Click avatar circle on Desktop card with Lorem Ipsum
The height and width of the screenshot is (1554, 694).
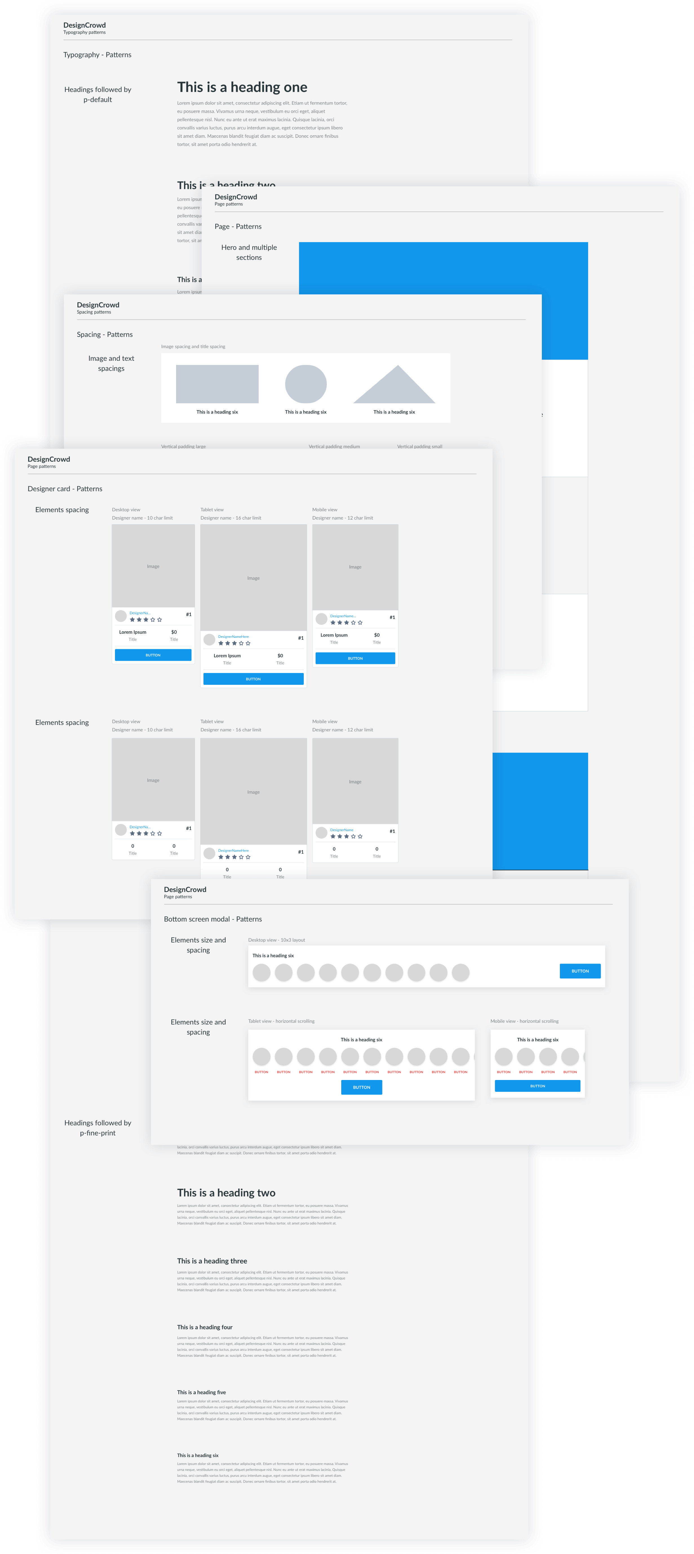click(121, 616)
